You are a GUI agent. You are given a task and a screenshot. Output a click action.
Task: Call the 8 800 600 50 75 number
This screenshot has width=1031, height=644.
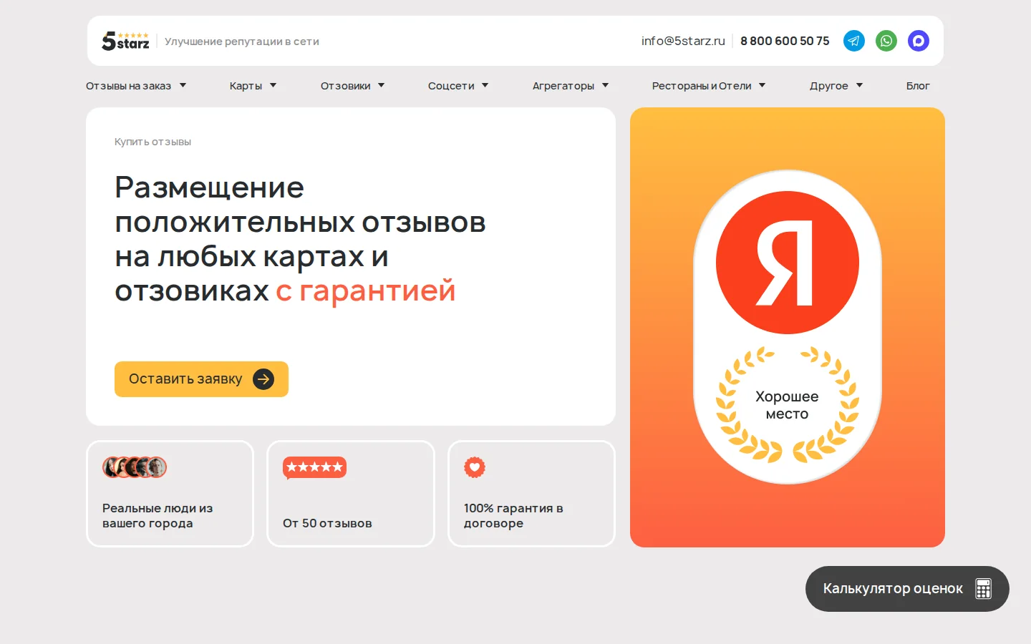point(785,41)
